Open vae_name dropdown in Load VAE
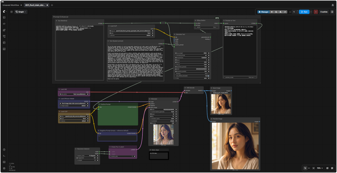Image resolution: width=337 pixels, height=173 pixels. 74,94
